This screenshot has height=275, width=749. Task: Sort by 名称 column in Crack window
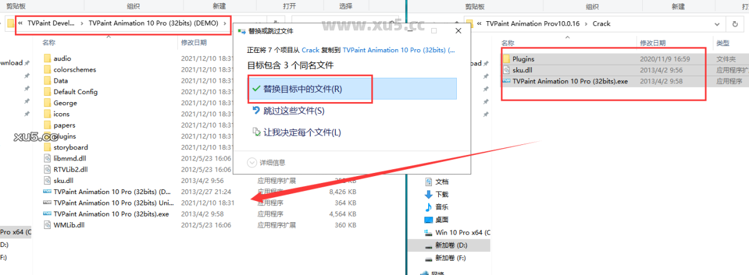coord(507,43)
